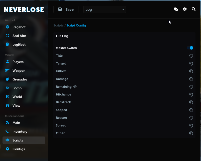Viewport: 201px width, 161px height.
Task: Change the Backtrack log color
Action: click(x=191, y=102)
